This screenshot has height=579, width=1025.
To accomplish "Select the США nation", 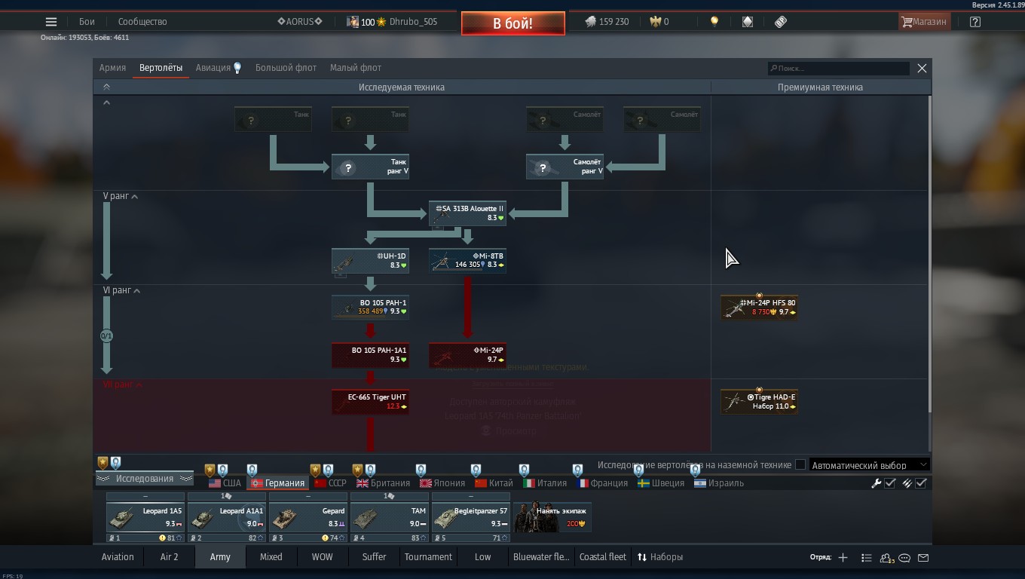I will pyautogui.click(x=225, y=483).
